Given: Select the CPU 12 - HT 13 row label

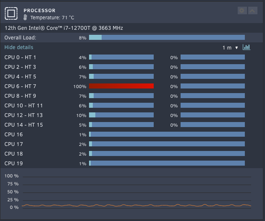Looking at the screenshot, I should coord(24,115).
